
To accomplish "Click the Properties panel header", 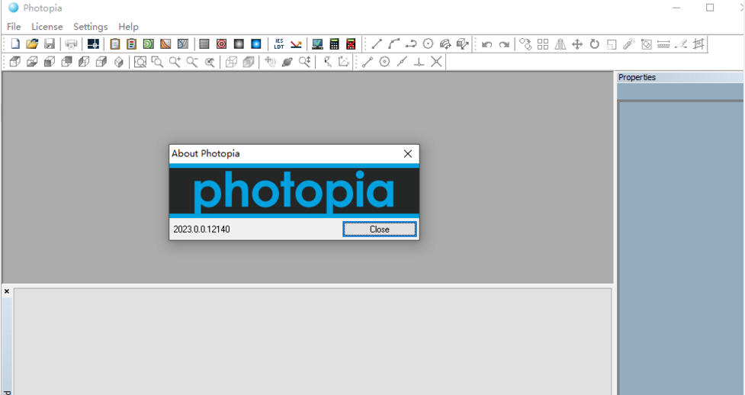I will point(680,78).
